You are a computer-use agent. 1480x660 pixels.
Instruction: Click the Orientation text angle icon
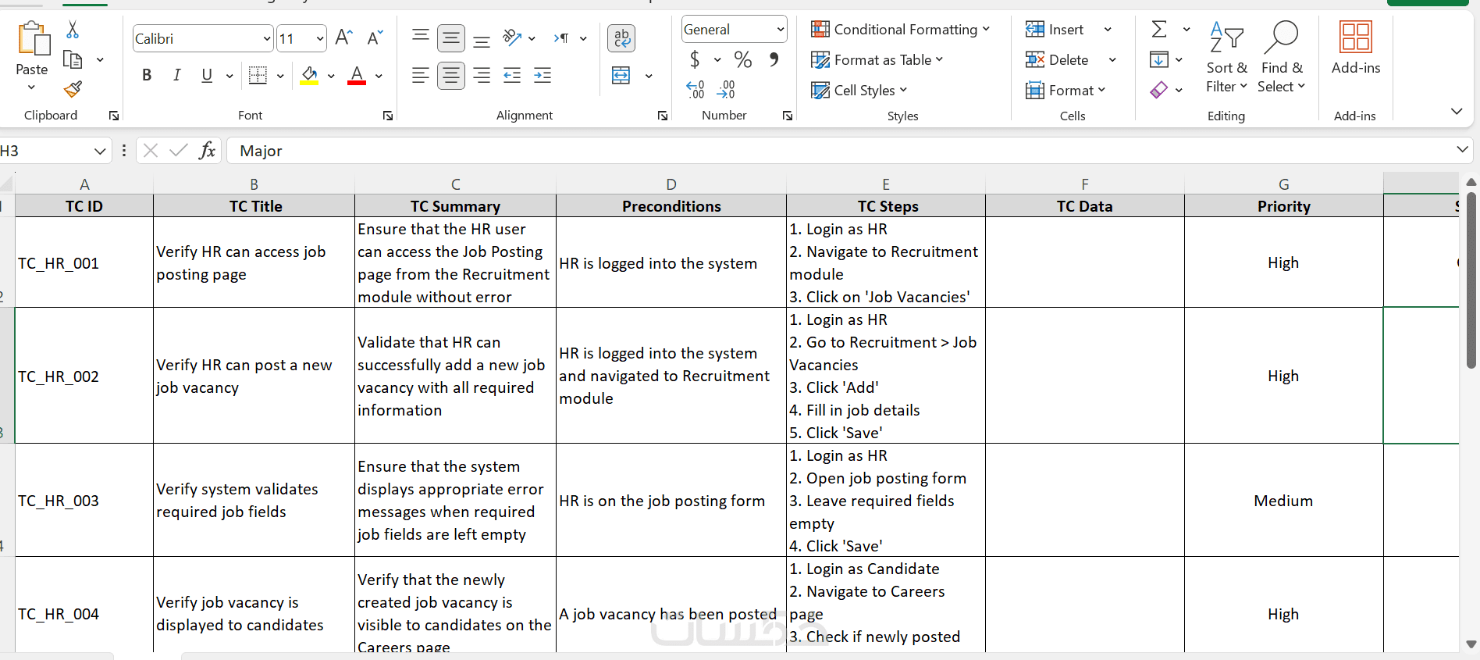tap(512, 37)
